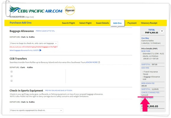Click the tigerair round logo
Image resolution: width=171 pixels, height=118 pixels.
[70, 10]
